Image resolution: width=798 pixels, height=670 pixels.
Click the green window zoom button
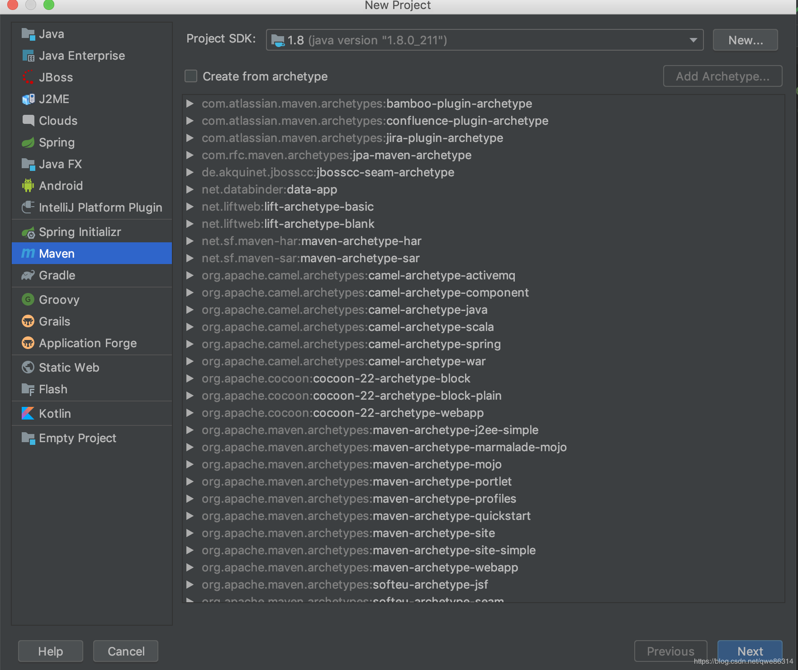coord(48,4)
